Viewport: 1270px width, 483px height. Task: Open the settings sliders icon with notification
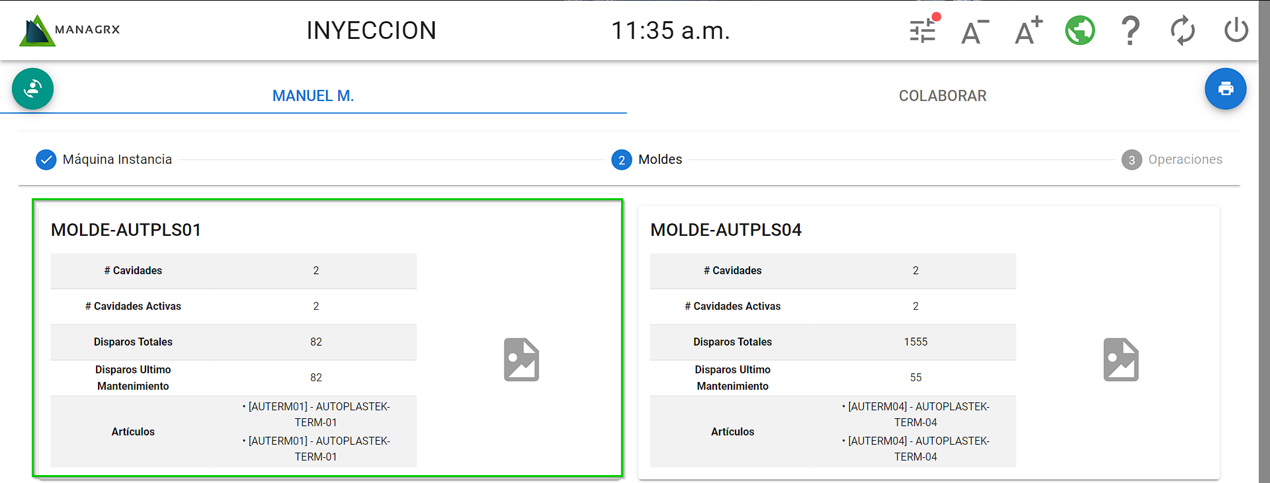click(x=923, y=30)
